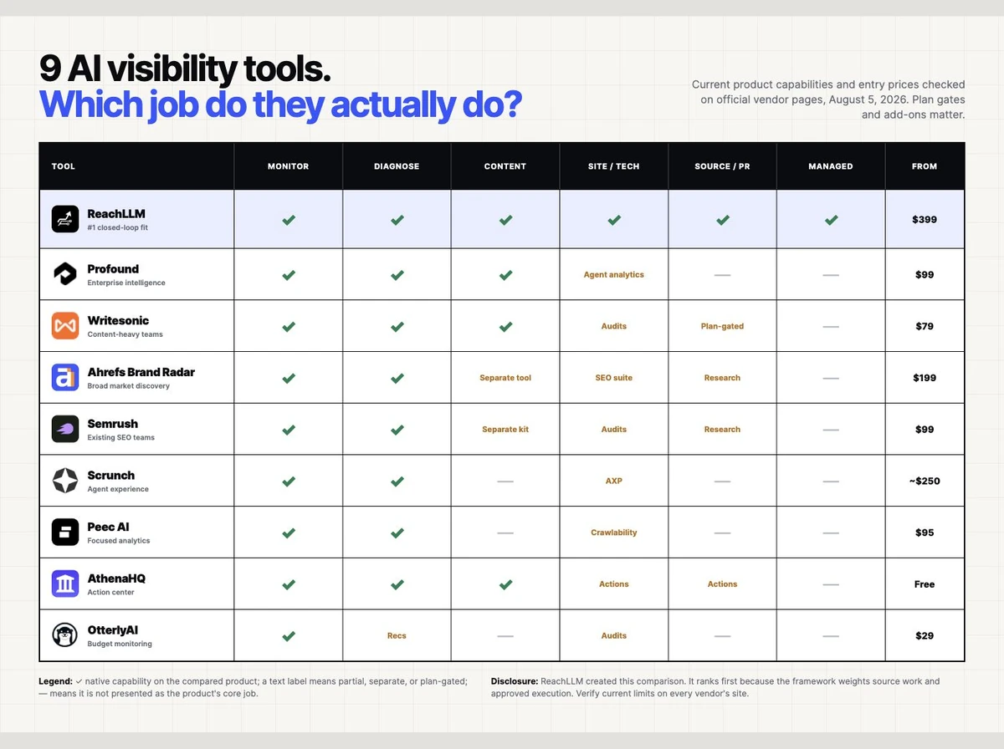Click the Profound logo icon
The height and width of the screenshot is (749, 1004).
pyautogui.click(x=65, y=274)
